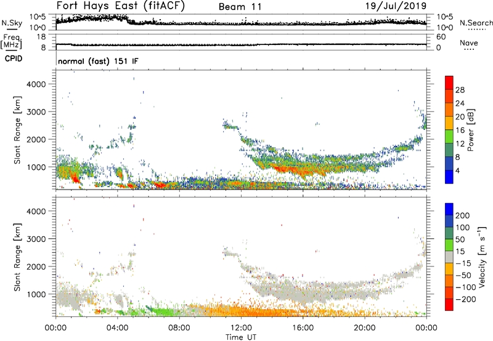The height and width of the screenshot is (341, 493).
Task: Click the 'Slant Range [km]' label of the power plot
Action: coord(17,130)
